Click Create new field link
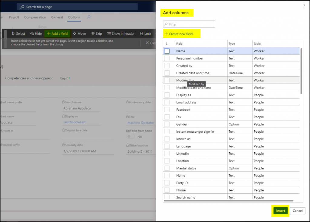The height and width of the screenshot is (222, 310). (181, 33)
